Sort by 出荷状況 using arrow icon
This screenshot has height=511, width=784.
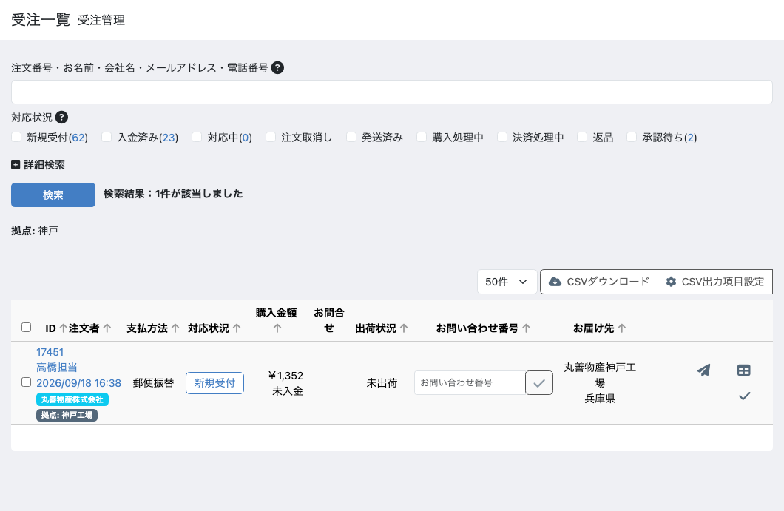pyautogui.click(x=404, y=328)
